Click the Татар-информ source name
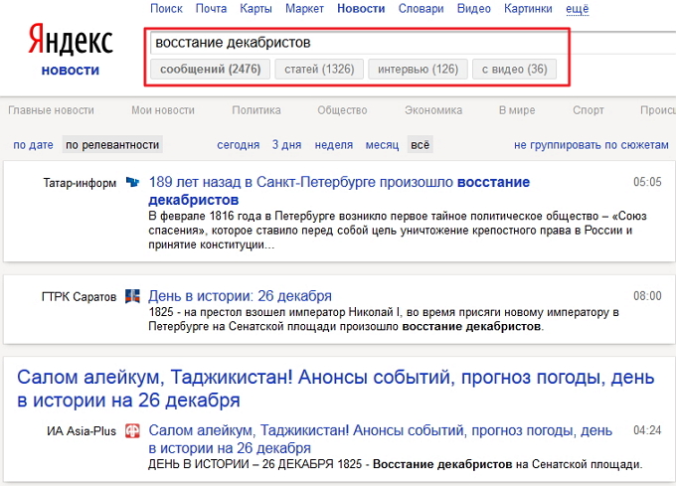This screenshot has width=676, height=486. 80,183
